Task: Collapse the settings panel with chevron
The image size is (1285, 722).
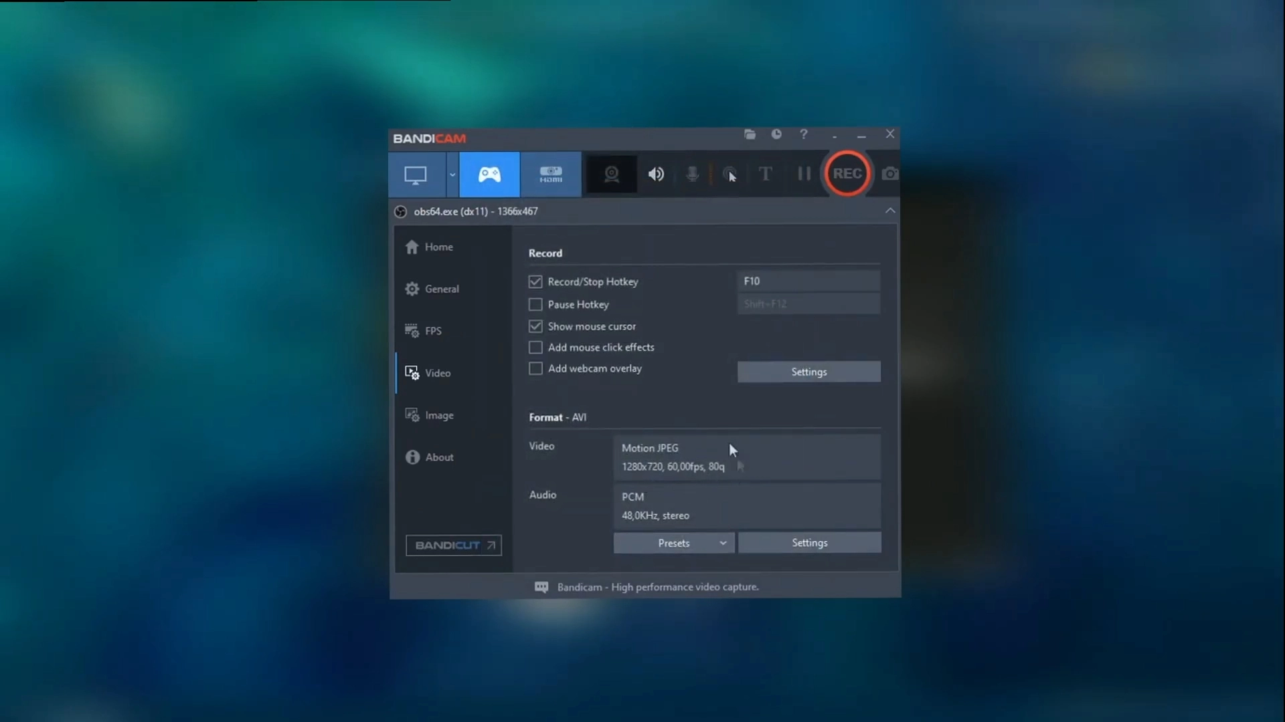Action: coord(890,211)
